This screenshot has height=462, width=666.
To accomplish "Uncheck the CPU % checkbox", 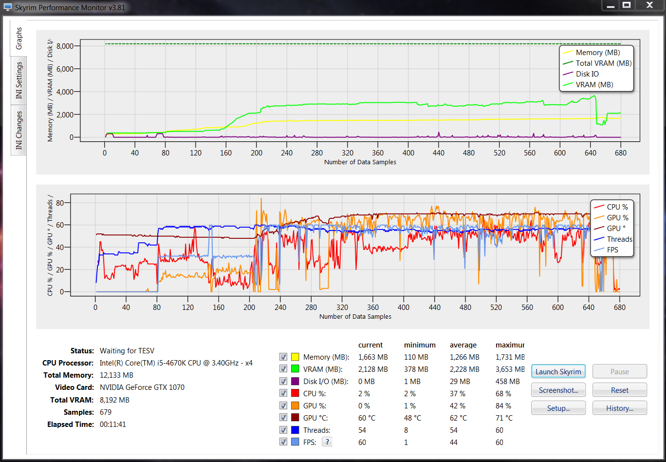I will 283,393.
